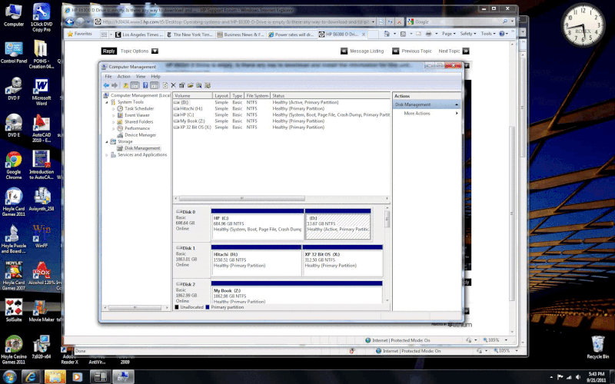The height and width of the screenshot is (384, 615).
Task: Expand the More Actions submenu arrow
Action: (x=457, y=114)
